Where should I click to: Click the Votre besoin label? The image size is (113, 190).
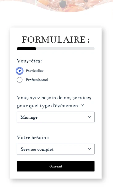point(33,137)
